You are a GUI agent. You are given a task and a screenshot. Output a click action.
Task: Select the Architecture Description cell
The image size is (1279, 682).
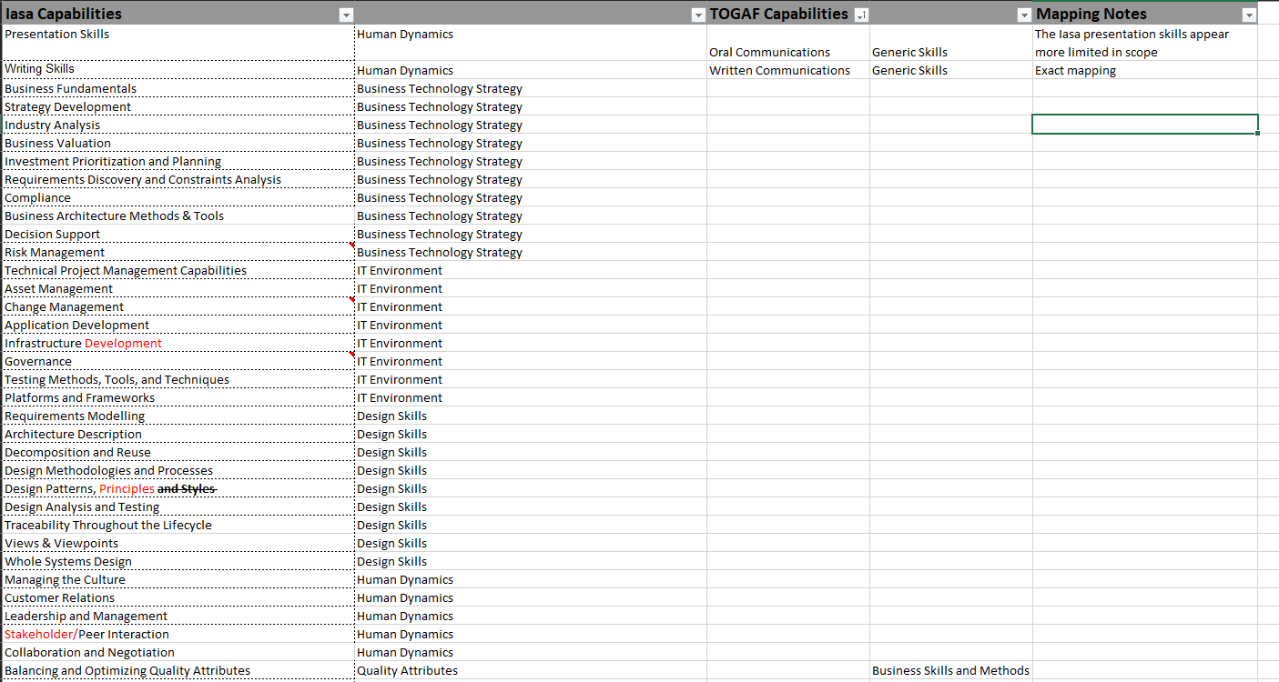(x=178, y=434)
